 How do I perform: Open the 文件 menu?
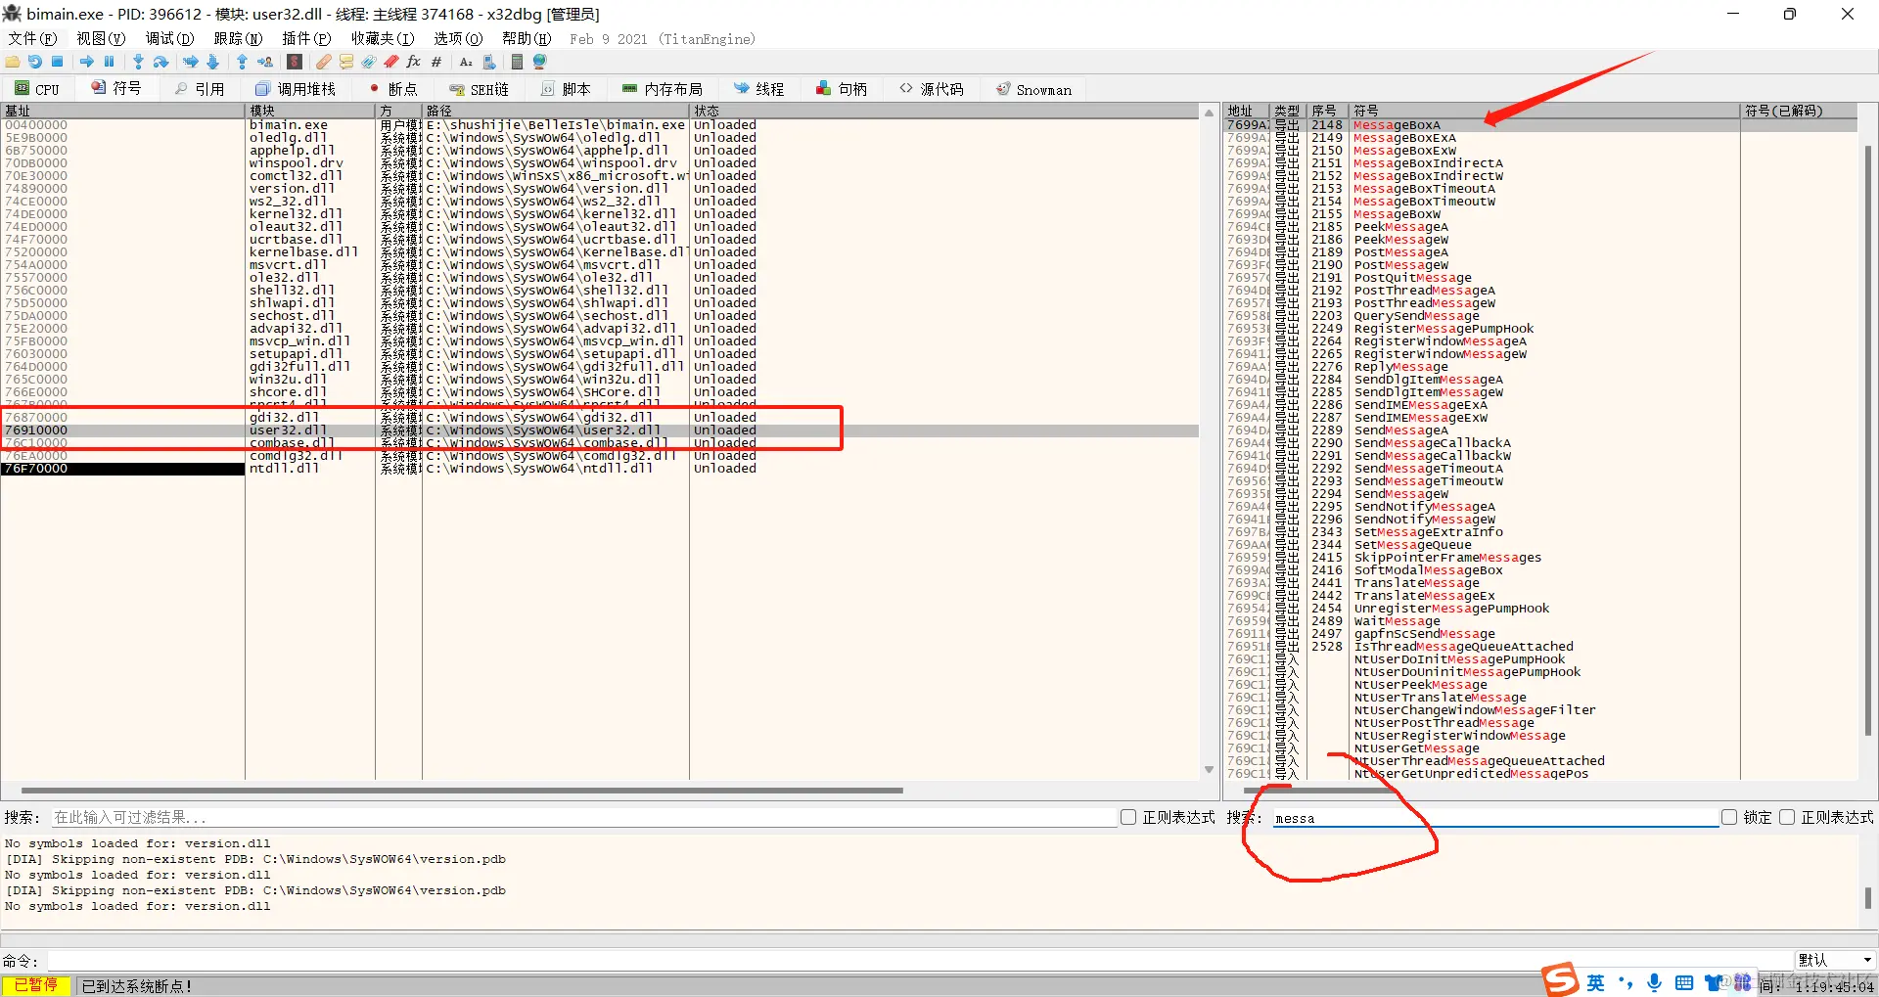pyautogui.click(x=32, y=38)
